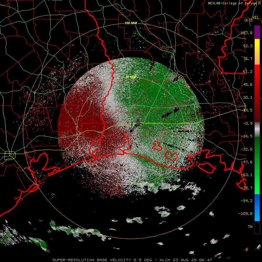Select the -94.2 value on velocity scale

click(x=247, y=201)
